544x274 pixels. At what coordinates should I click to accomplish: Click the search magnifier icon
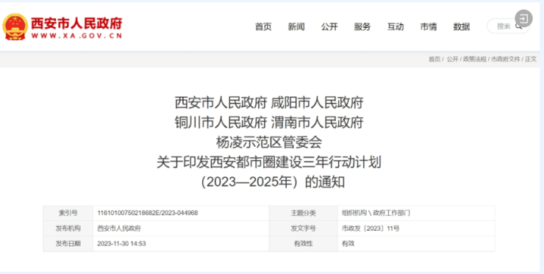pyautogui.click(x=519, y=26)
